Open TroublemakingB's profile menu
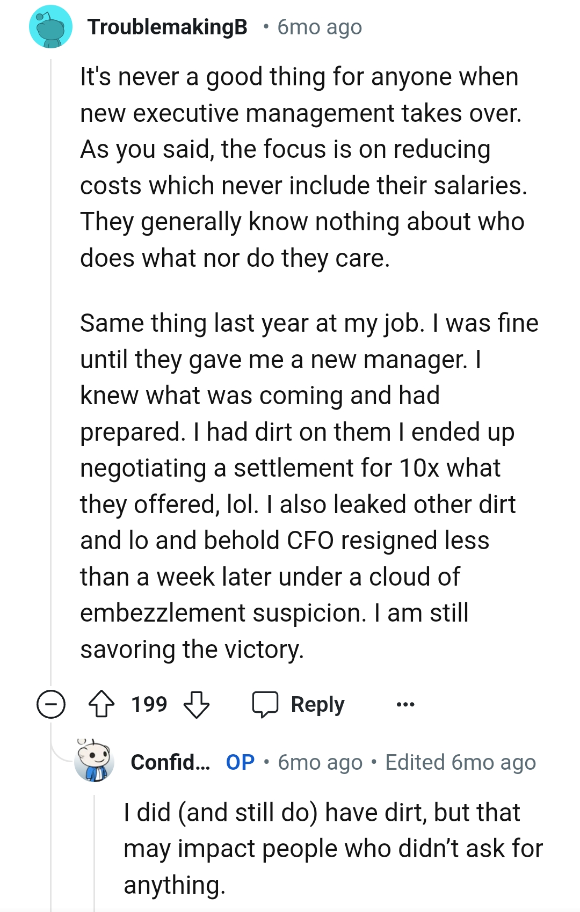 point(168,27)
